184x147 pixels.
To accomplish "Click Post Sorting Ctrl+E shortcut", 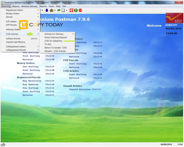I will click(86, 53).
